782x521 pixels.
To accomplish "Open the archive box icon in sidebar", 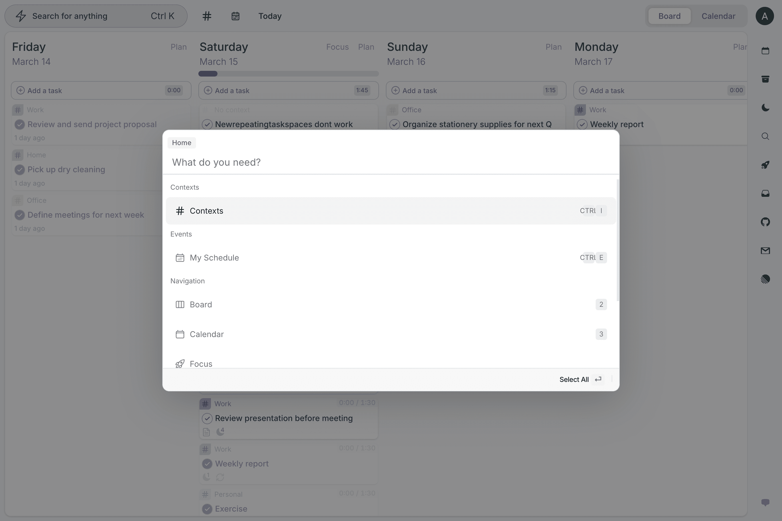I will tap(765, 79).
